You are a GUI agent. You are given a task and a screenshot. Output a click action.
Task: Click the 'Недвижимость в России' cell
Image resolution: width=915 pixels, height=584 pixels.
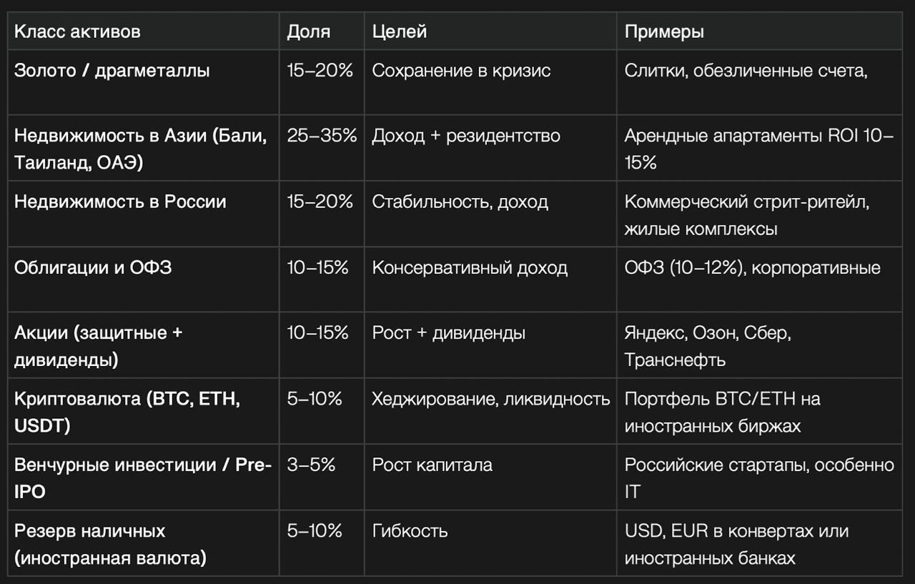[120, 202]
